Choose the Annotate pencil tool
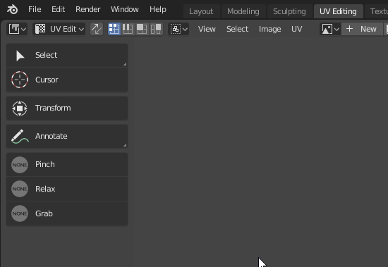This screenshot has width=388, height=267. point(67,136)
